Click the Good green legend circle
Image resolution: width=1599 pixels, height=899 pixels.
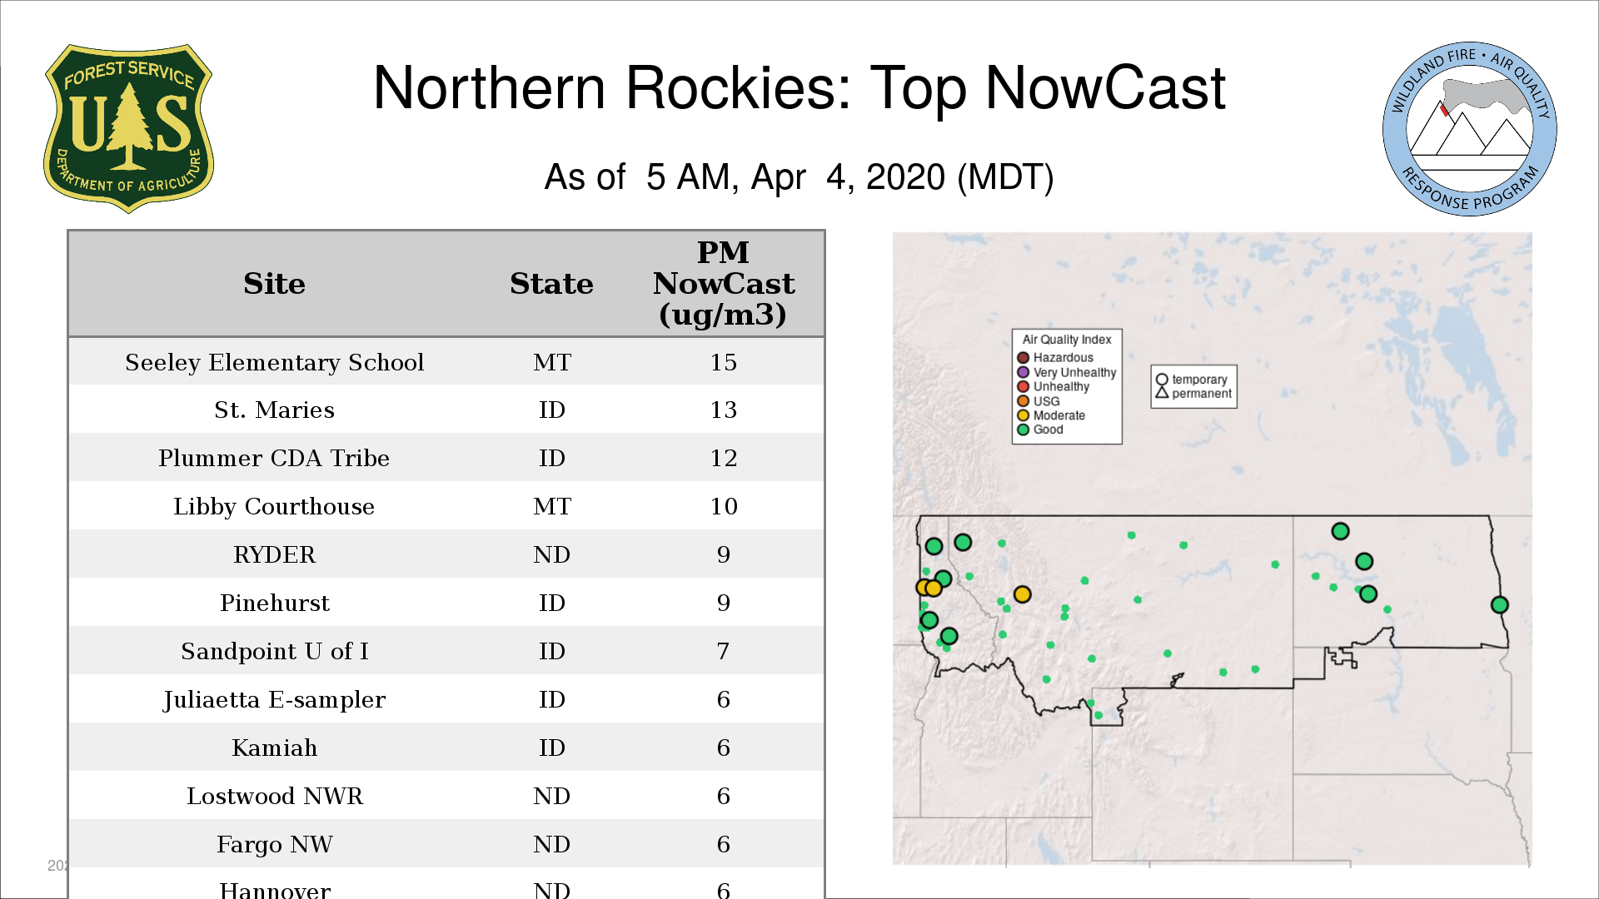[1023, 430]
